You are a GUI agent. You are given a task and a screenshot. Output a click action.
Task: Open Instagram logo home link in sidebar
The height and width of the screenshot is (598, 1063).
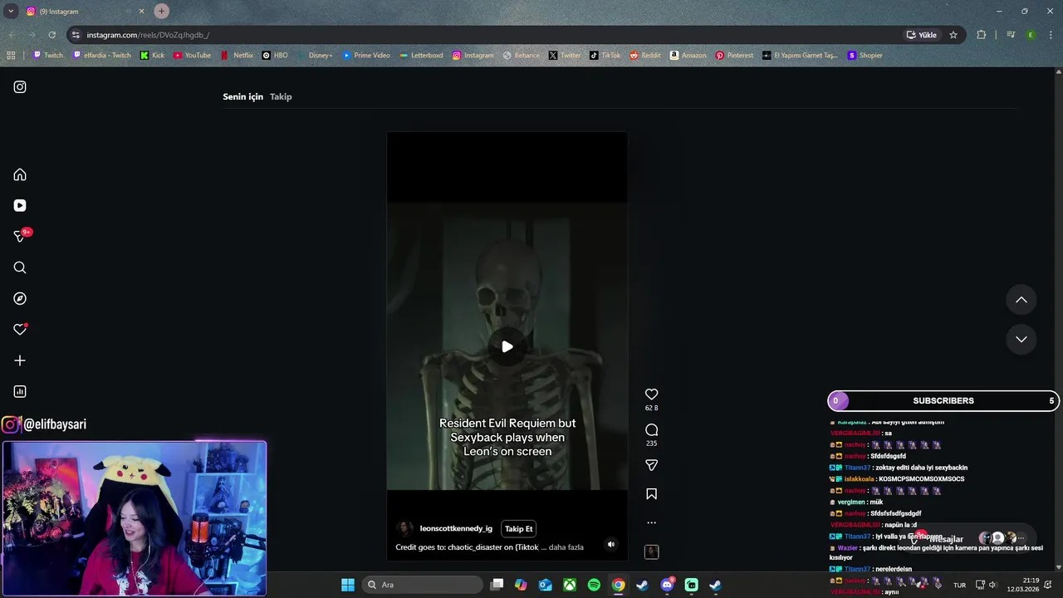pyautogui.click(x=20, y=86)
